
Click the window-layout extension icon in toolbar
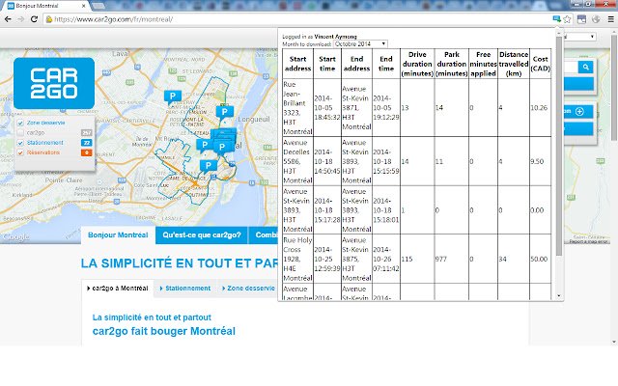click(x=581, y=19)
